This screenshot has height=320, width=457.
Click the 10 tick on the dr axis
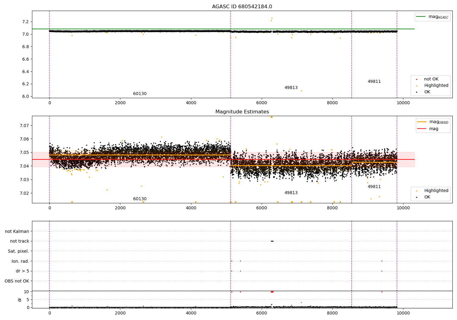pos(27,292)
